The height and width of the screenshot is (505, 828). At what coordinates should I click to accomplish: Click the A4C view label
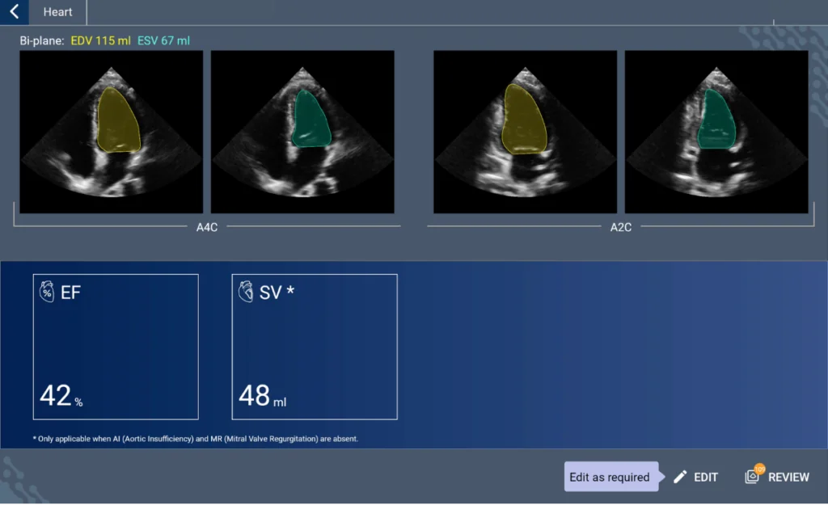207,227
